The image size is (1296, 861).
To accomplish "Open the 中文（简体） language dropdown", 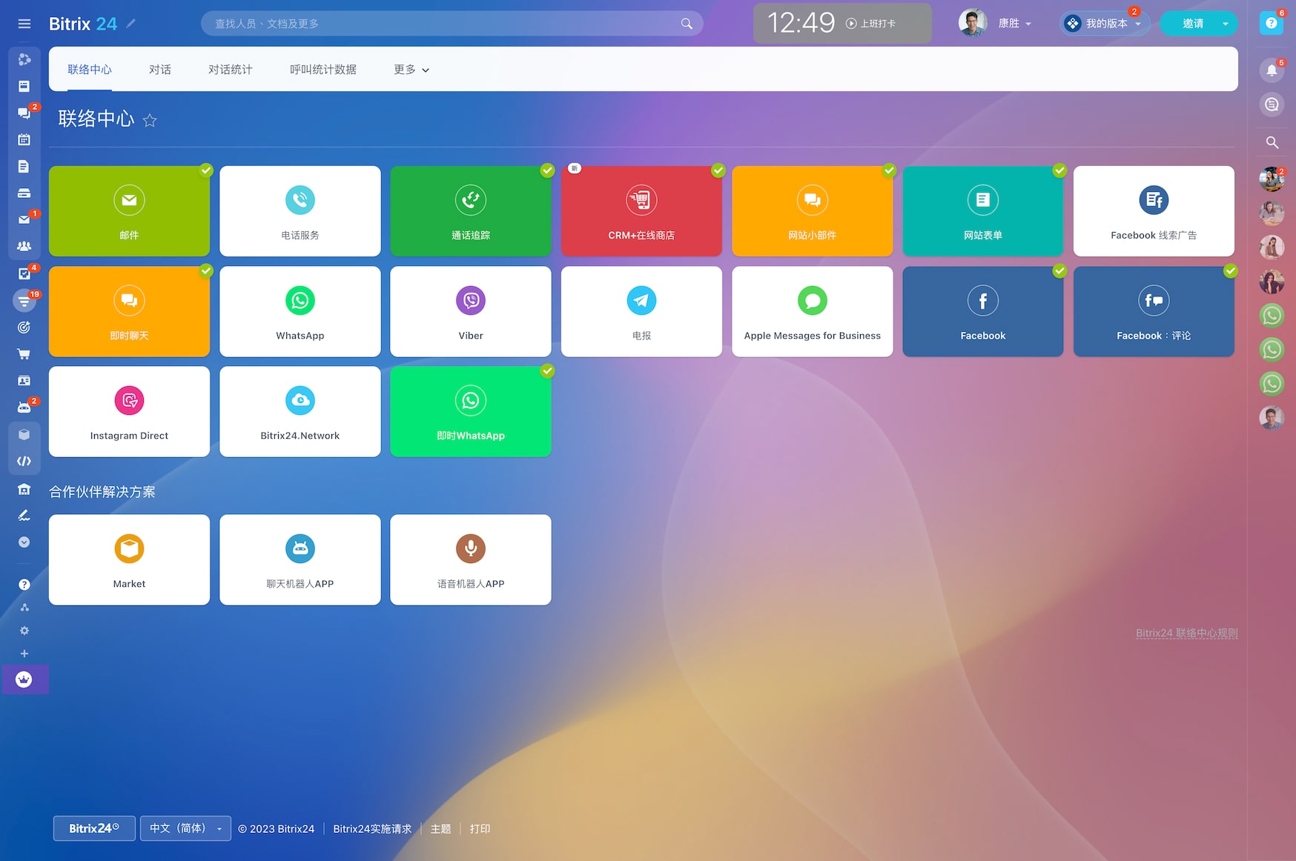I will [185, 828].
